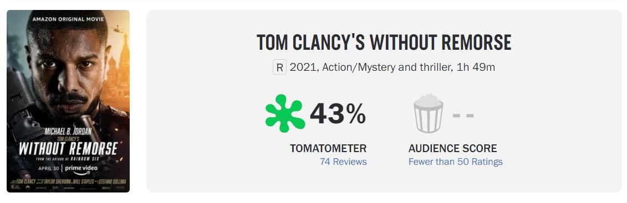Click the Tom Clancy's Without Remorse heading

384,42
